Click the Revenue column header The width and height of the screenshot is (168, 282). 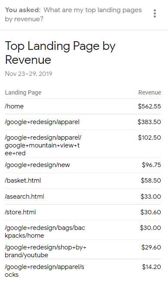[150, 92]
